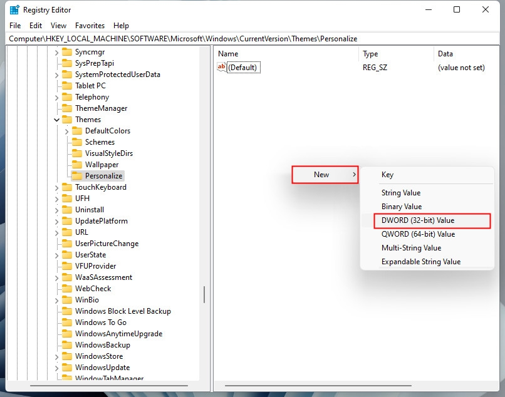Choose Multi-String Value in the submenu
The width and height of the screenshot is (505, 397).
click(427, 248)
